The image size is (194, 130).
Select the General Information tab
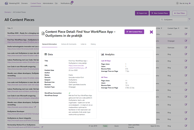click(x=49, y=44)
